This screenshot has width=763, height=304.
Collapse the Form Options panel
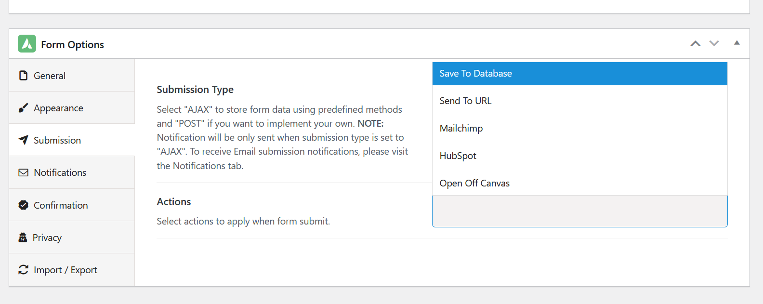(x=737, y=43)
